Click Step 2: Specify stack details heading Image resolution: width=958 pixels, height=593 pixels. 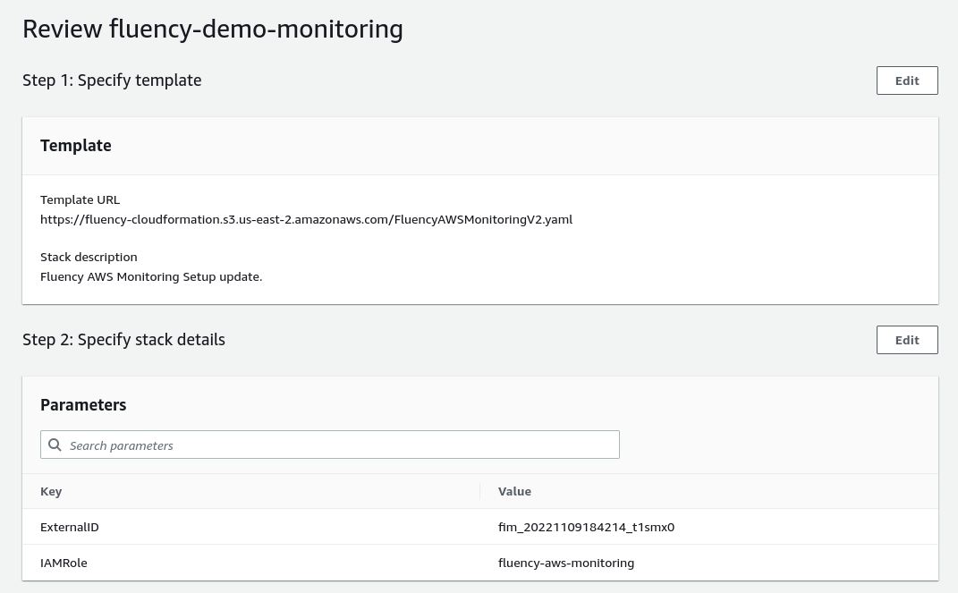click(x=123, y=340)
